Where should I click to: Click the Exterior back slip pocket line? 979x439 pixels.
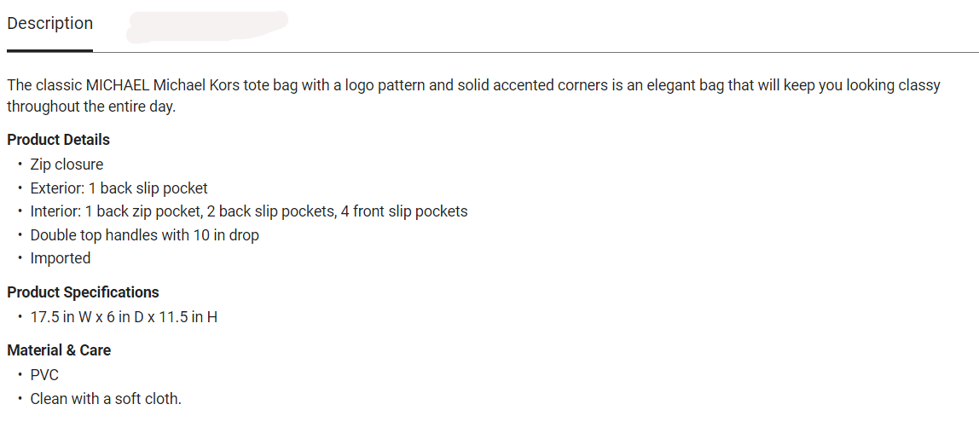pyautogui.click(x=119, y=188)
